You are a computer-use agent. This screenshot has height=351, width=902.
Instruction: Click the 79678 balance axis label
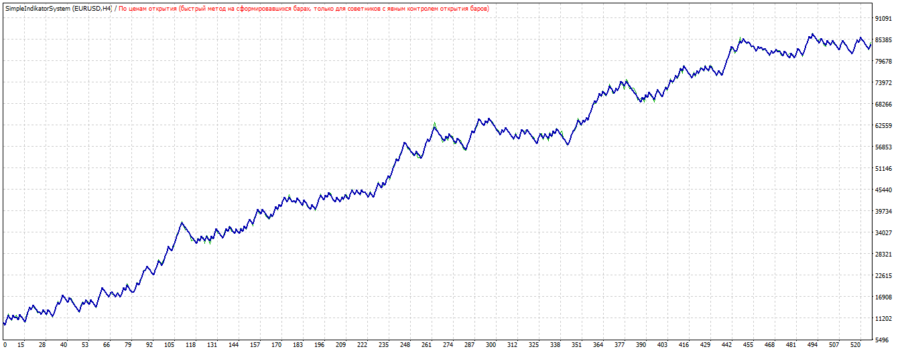point(885,62)
